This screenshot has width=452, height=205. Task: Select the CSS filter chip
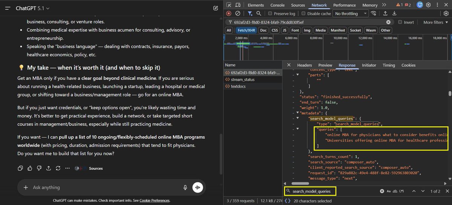275,30
